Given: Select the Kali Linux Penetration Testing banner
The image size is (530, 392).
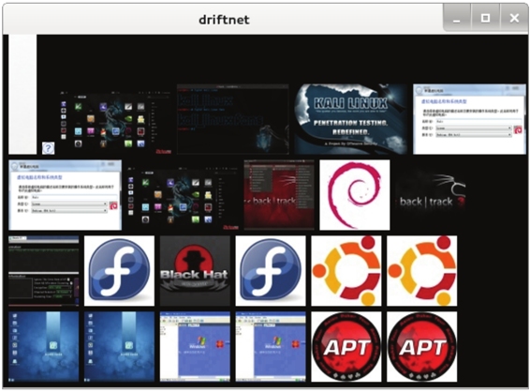Looking at the screenshot, I should (350, 119).
